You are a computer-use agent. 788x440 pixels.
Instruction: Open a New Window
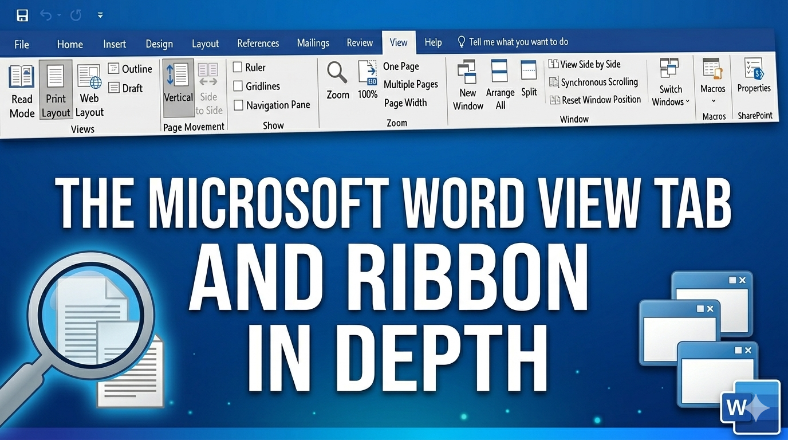coord(468,73)
